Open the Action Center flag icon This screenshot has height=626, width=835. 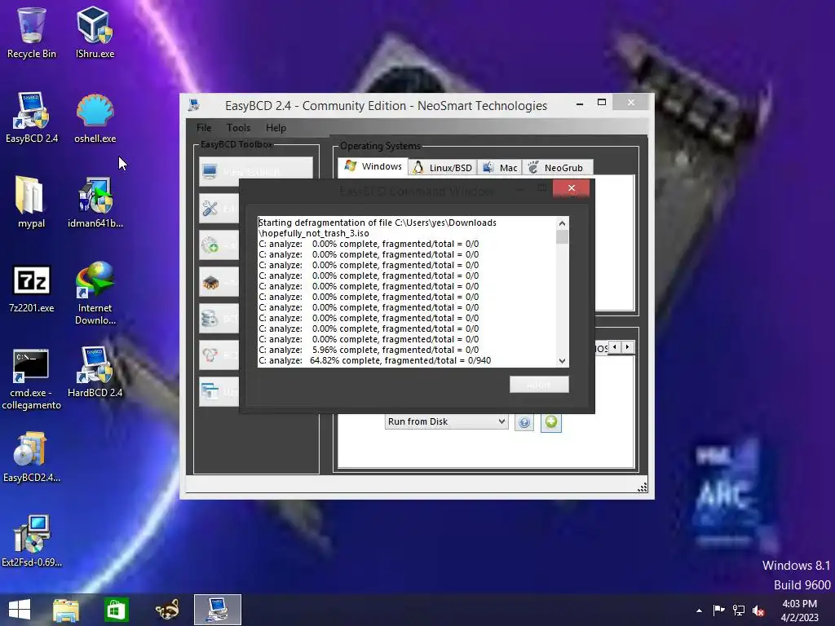click(718, 611)
